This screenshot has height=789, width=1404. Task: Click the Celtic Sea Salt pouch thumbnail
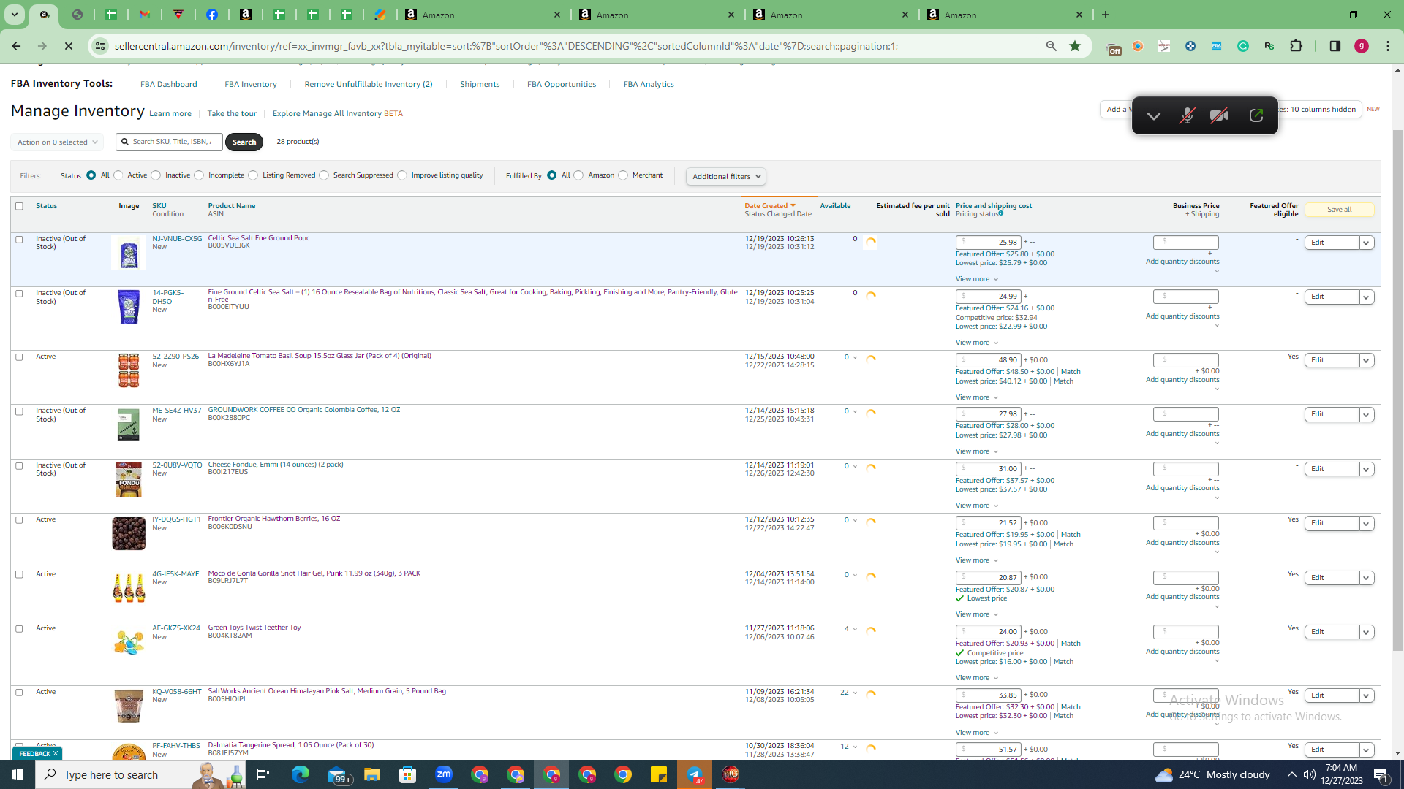point(129,253)
